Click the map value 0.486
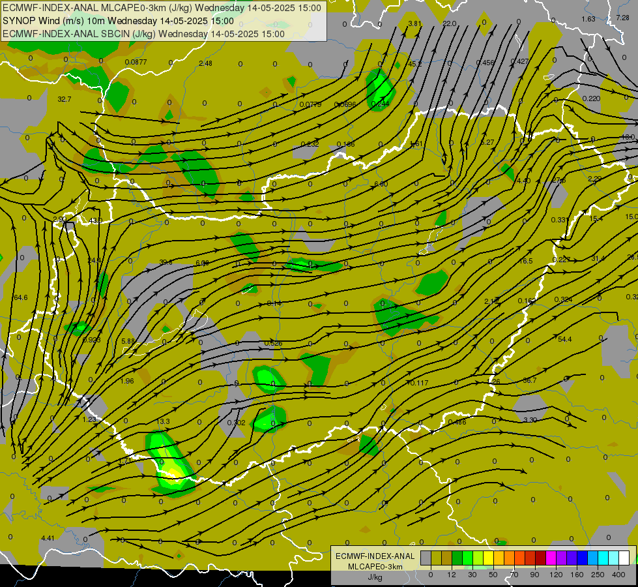The height and width of the screenshot is (587, 638). pyautogui.click(x=457, y=423)
